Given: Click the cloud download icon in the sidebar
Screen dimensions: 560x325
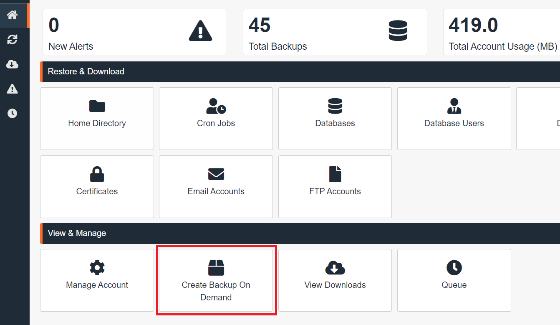Looking at the screenshot, I should (x=12, y=64).
